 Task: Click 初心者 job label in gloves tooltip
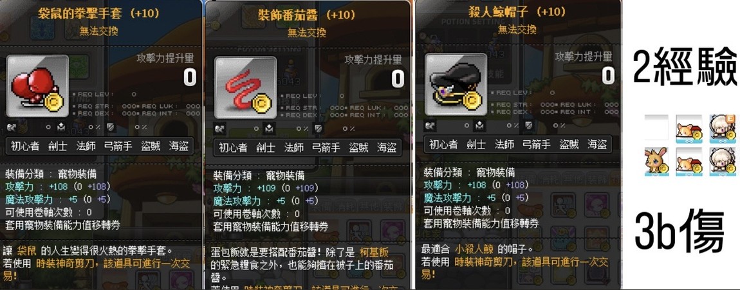[26, 146]
